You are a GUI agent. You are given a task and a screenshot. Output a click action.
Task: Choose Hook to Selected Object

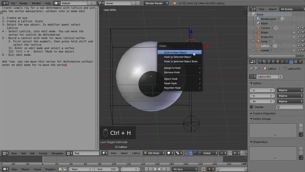pyautogui.click(x=180, y=57)
